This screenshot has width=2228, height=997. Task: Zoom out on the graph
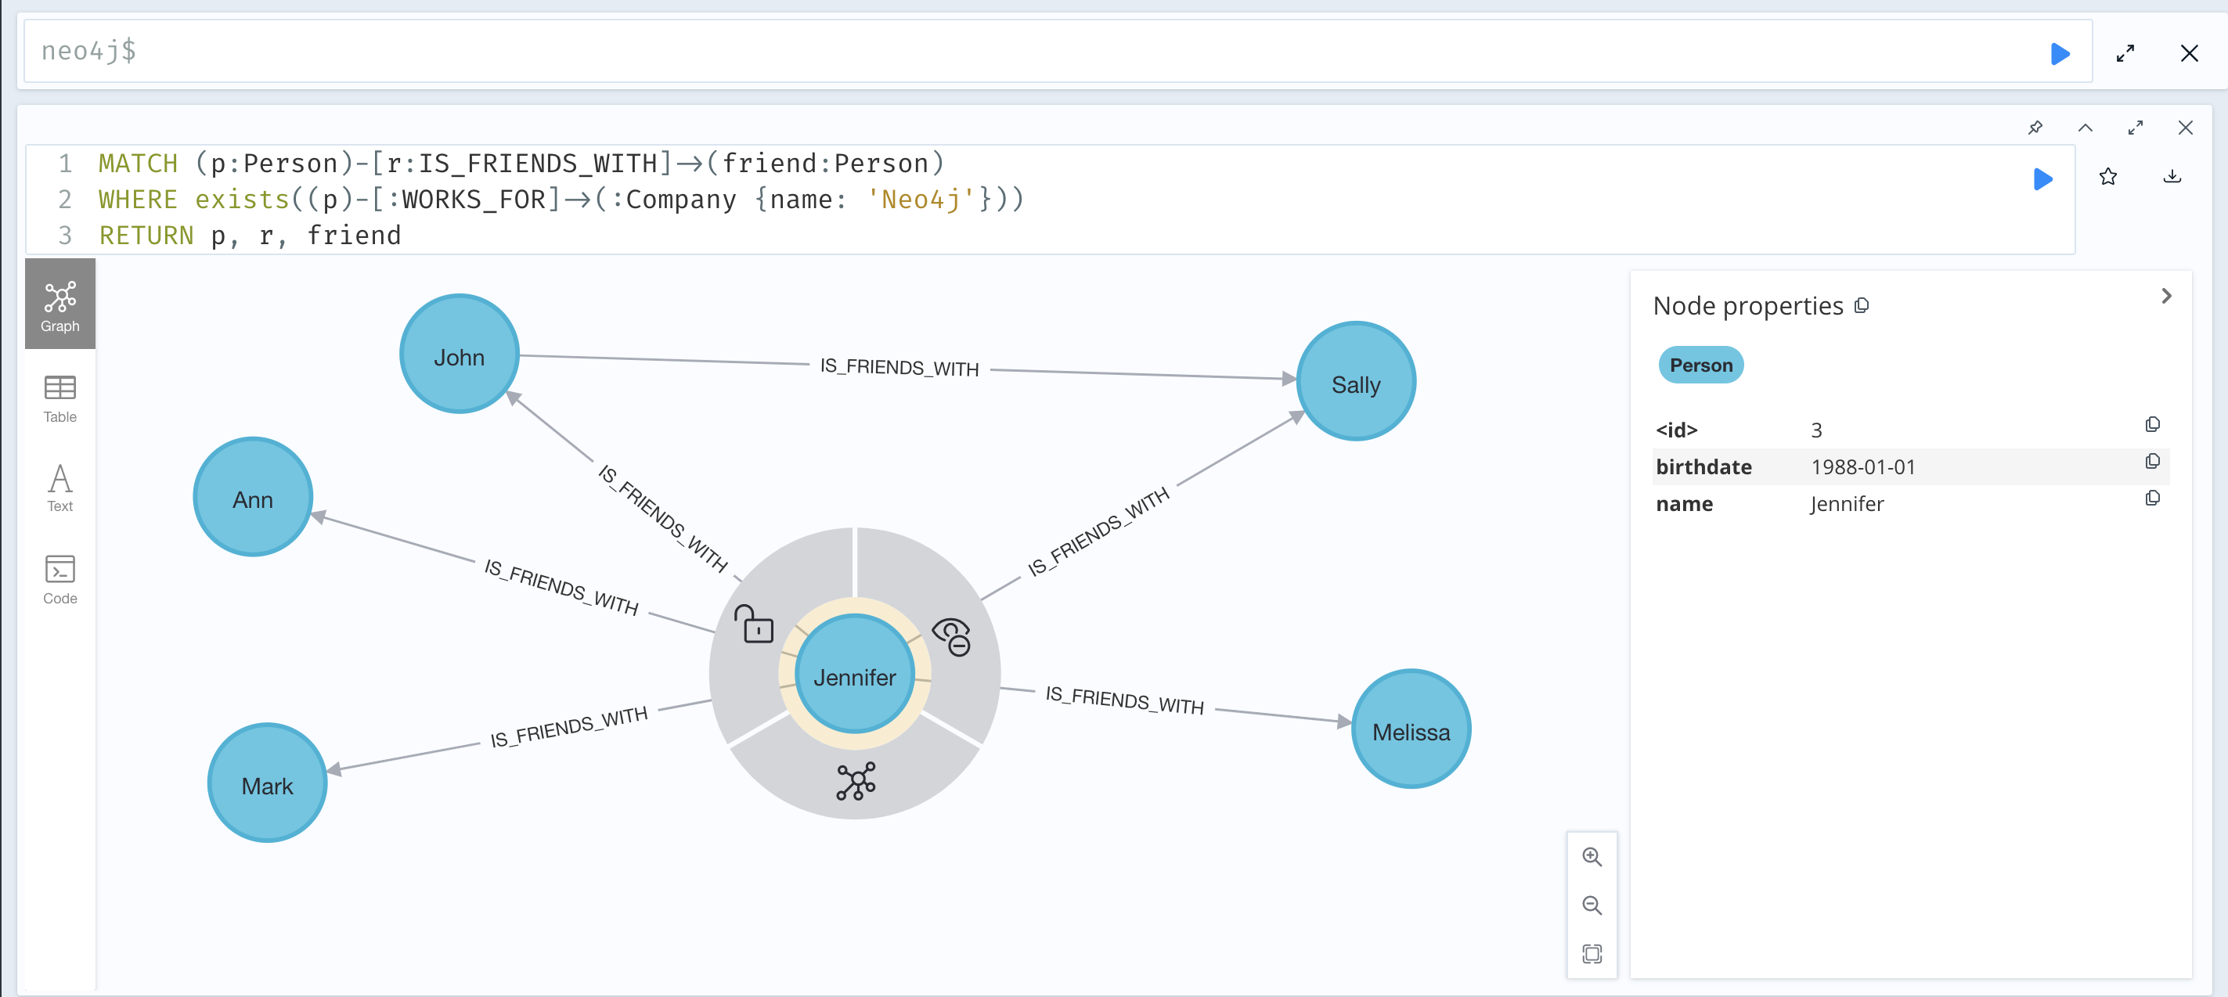[x=1592, y=905]
